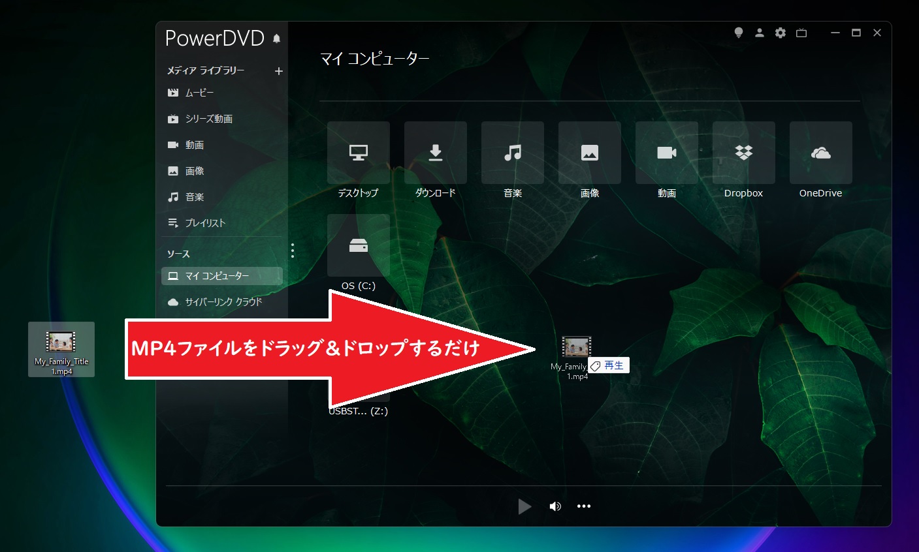Open the ダウンロード folder tile
919x552 pixels.
tap(436, 153)
